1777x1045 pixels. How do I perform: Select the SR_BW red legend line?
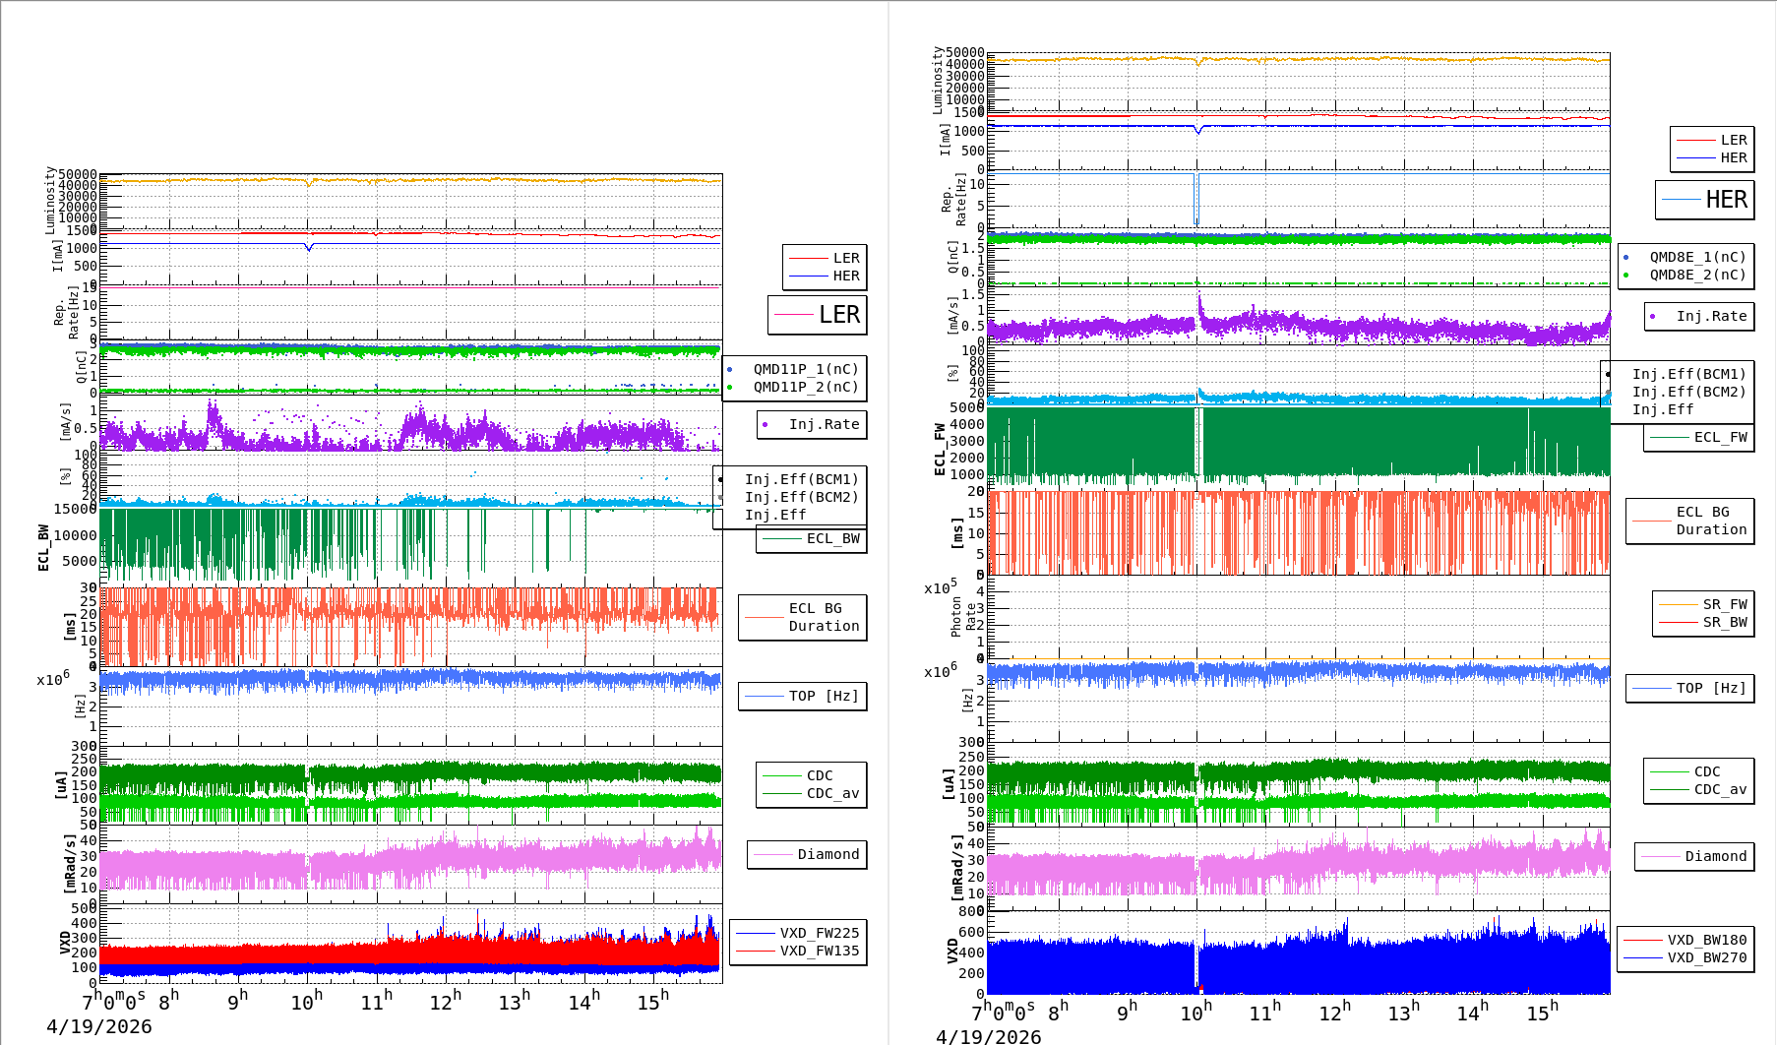[1678, 622]
